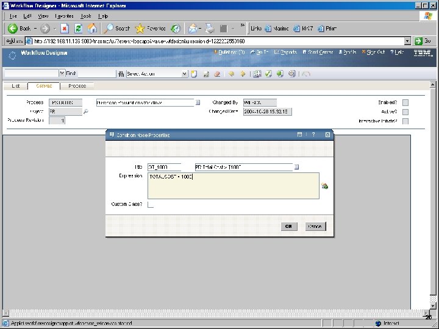
Task: Open the File menu
Action: click(x=13, y=16)
